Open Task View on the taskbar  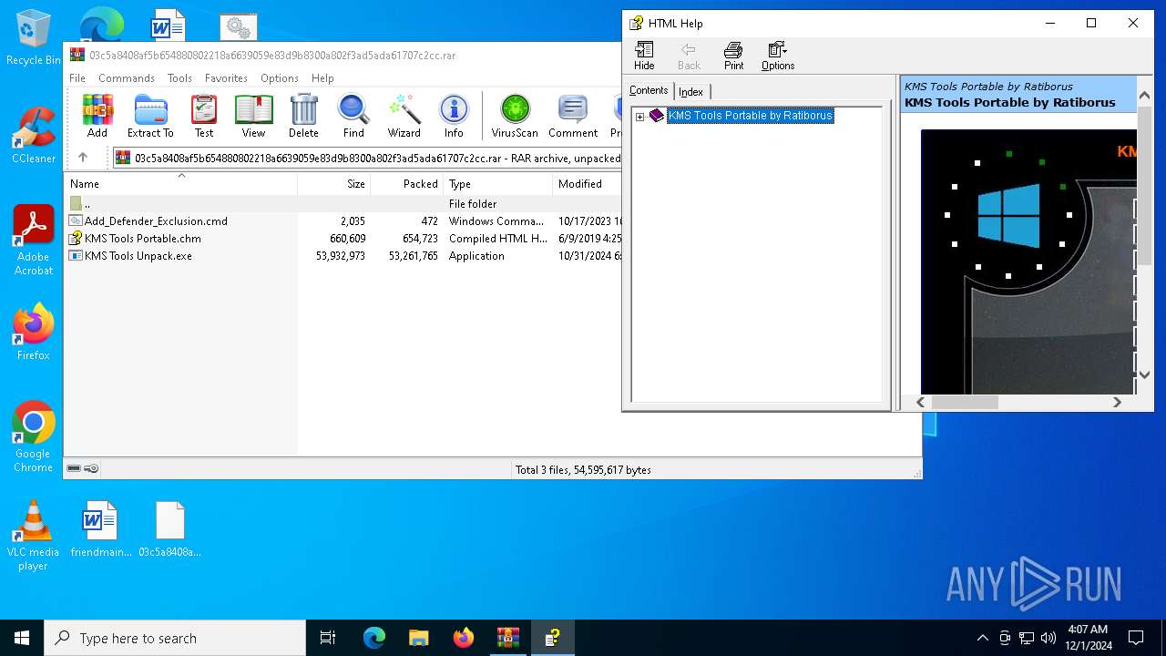tap(328, 638)
